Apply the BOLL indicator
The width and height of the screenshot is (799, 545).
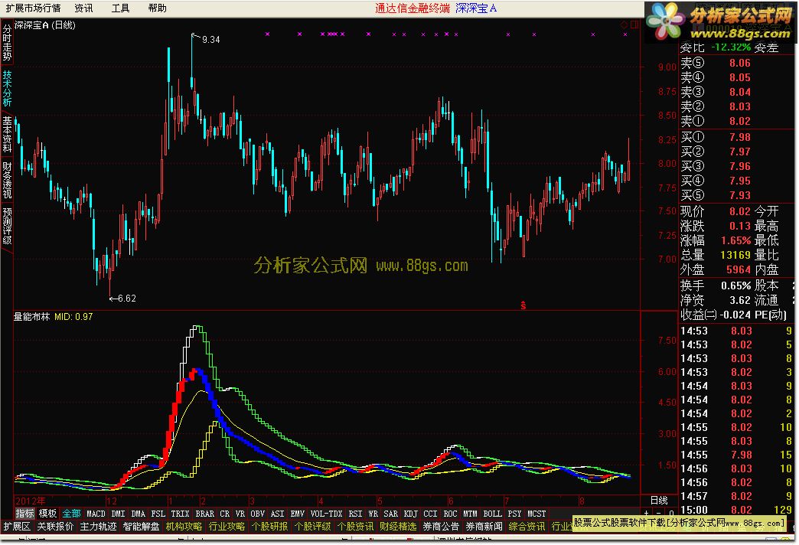point(493,514)
